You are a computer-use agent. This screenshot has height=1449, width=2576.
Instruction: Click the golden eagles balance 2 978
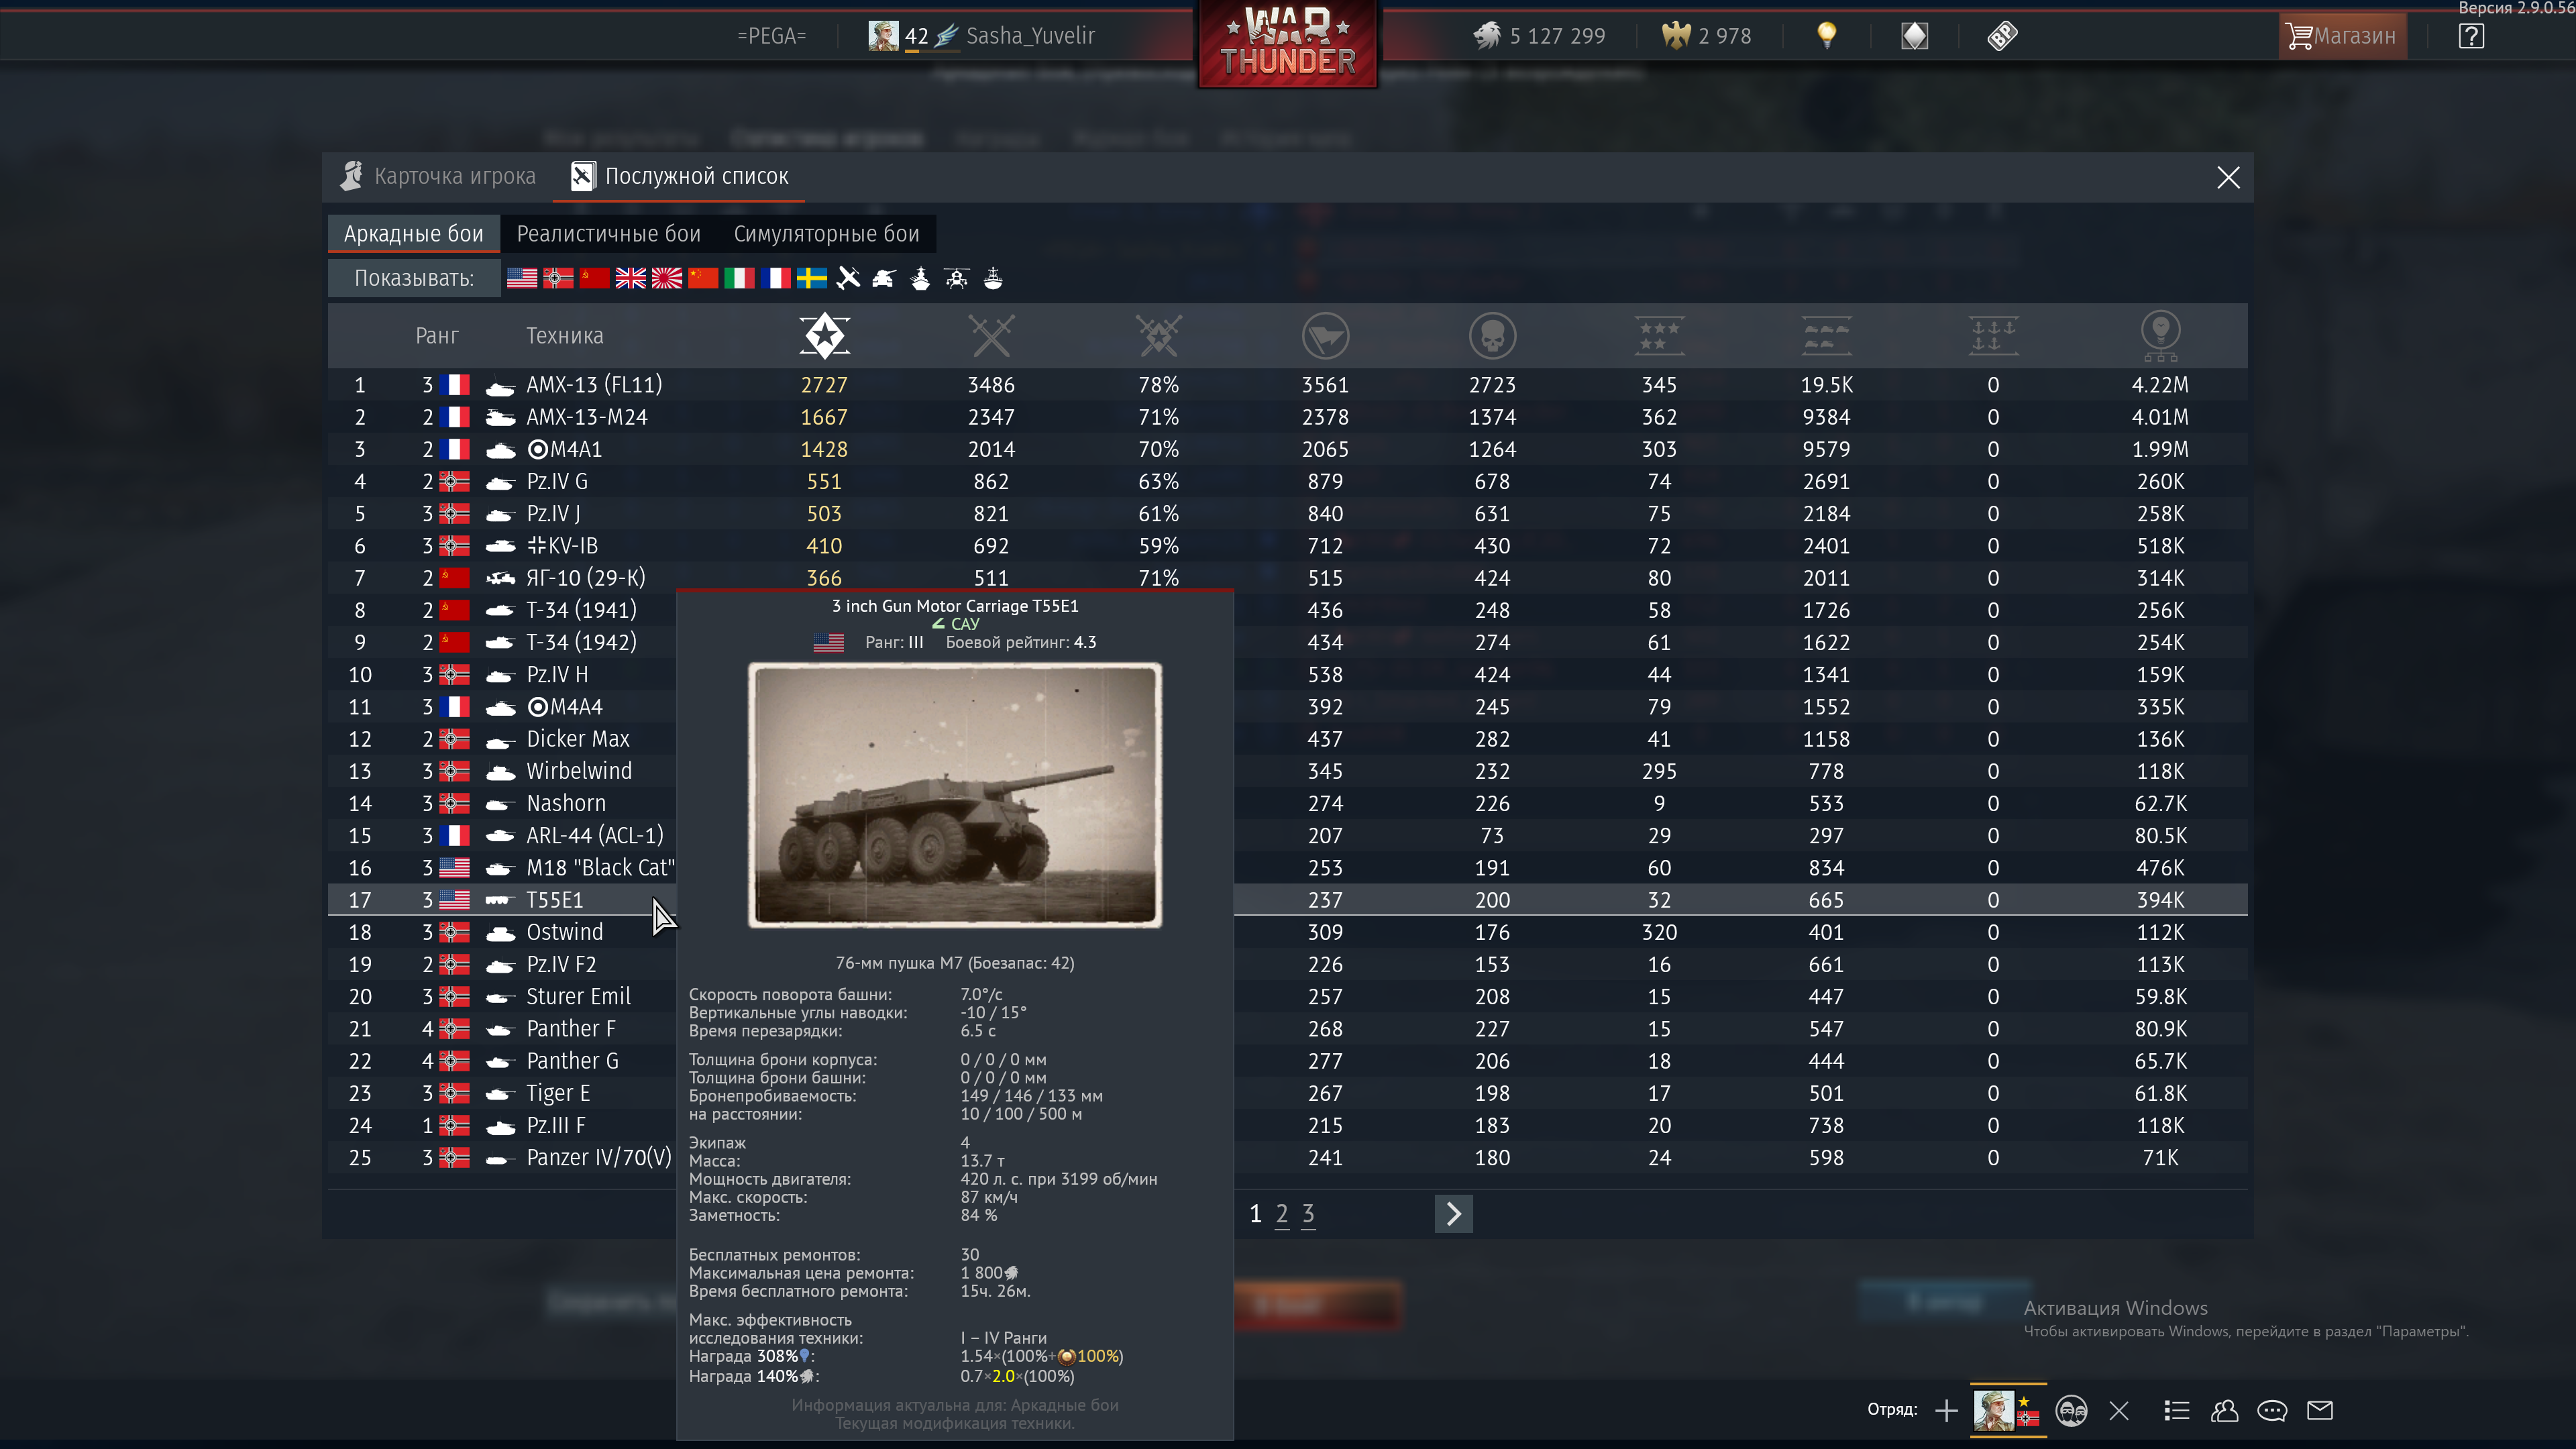(x=1706, y=36)
